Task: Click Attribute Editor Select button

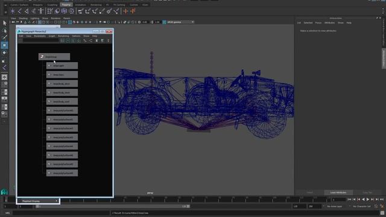Action: (309, 192)
